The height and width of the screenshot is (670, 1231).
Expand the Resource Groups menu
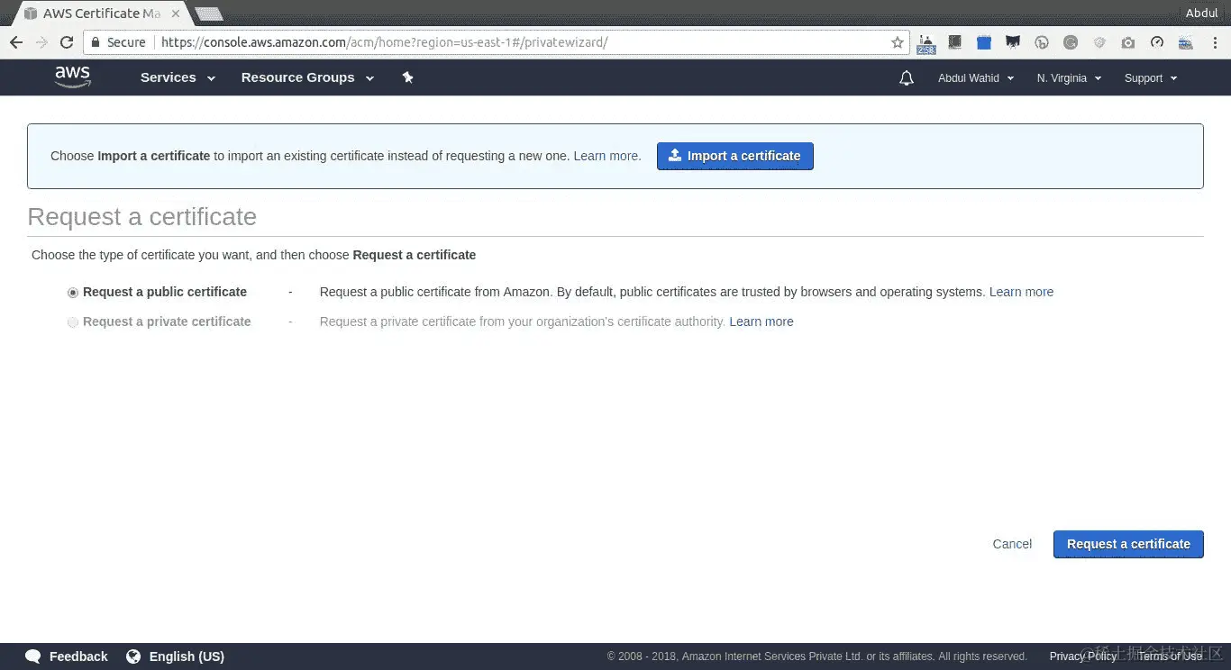point(307,77)
